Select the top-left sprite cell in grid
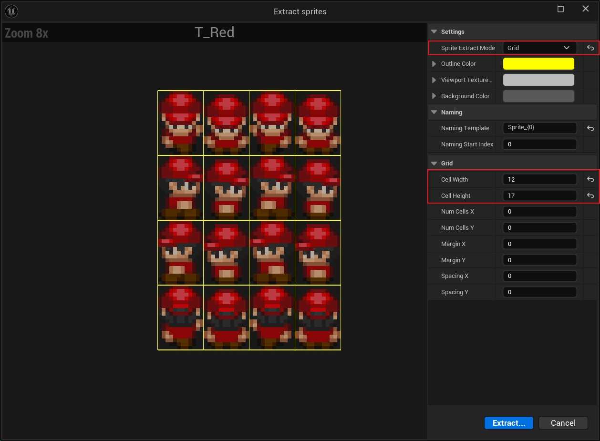600x441 pixels. click(180, 123)
